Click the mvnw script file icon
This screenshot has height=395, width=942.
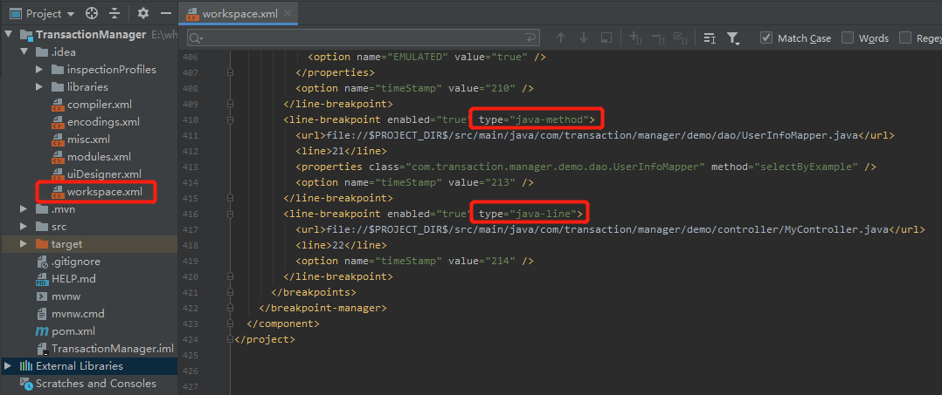click(41, 296)
